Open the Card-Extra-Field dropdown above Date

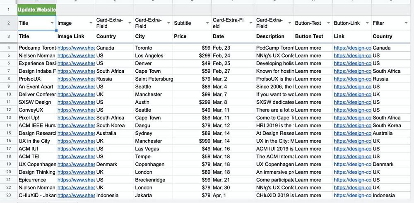point(250,23)
